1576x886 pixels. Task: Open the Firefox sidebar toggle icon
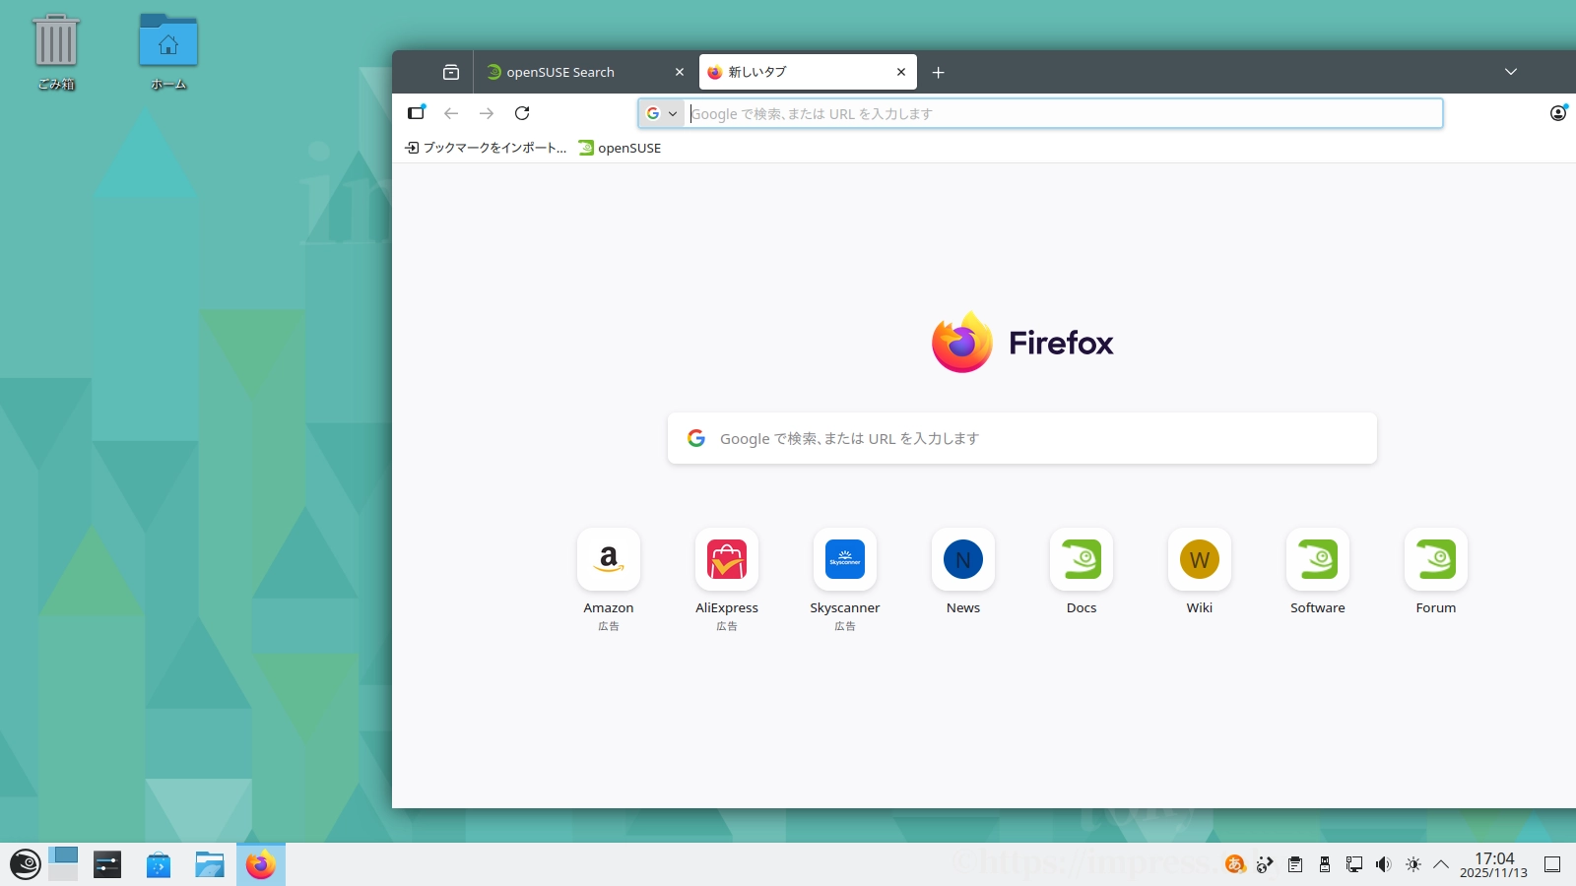point(417,112)
